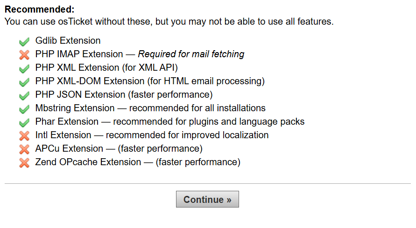Click the 'PHP XML Extension (for XML API)' text
Viewport: 416px width, 228px height.
(x=106, y=68)
